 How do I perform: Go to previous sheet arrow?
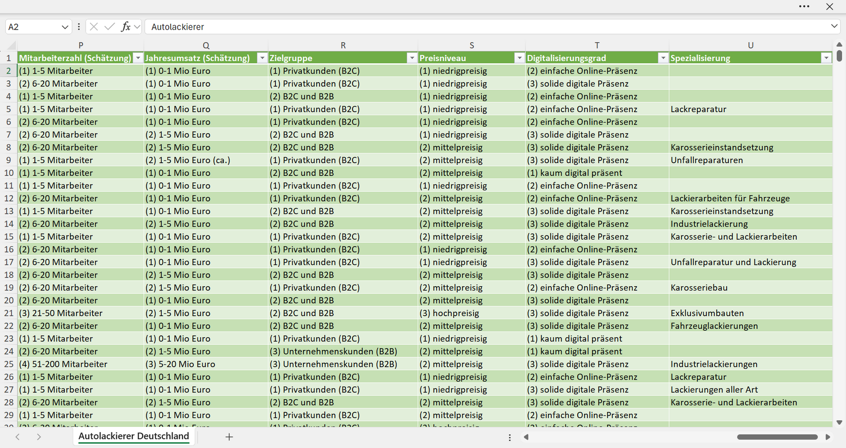(17, 437)
